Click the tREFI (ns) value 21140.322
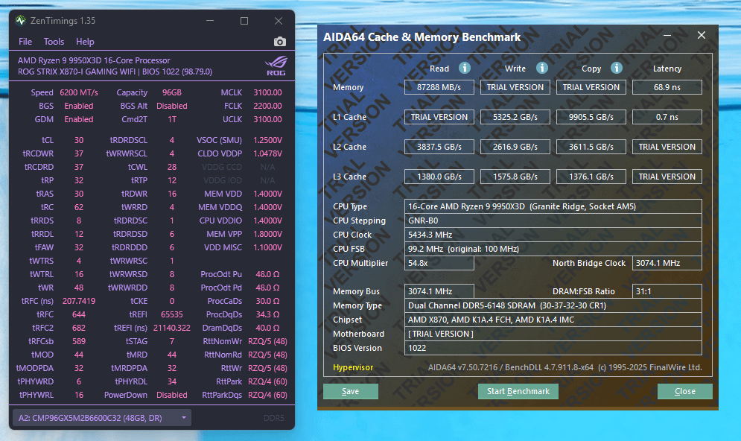 coord(172,328)
